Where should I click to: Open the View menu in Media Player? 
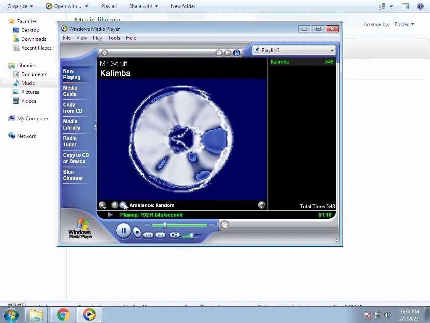point(81,37)
